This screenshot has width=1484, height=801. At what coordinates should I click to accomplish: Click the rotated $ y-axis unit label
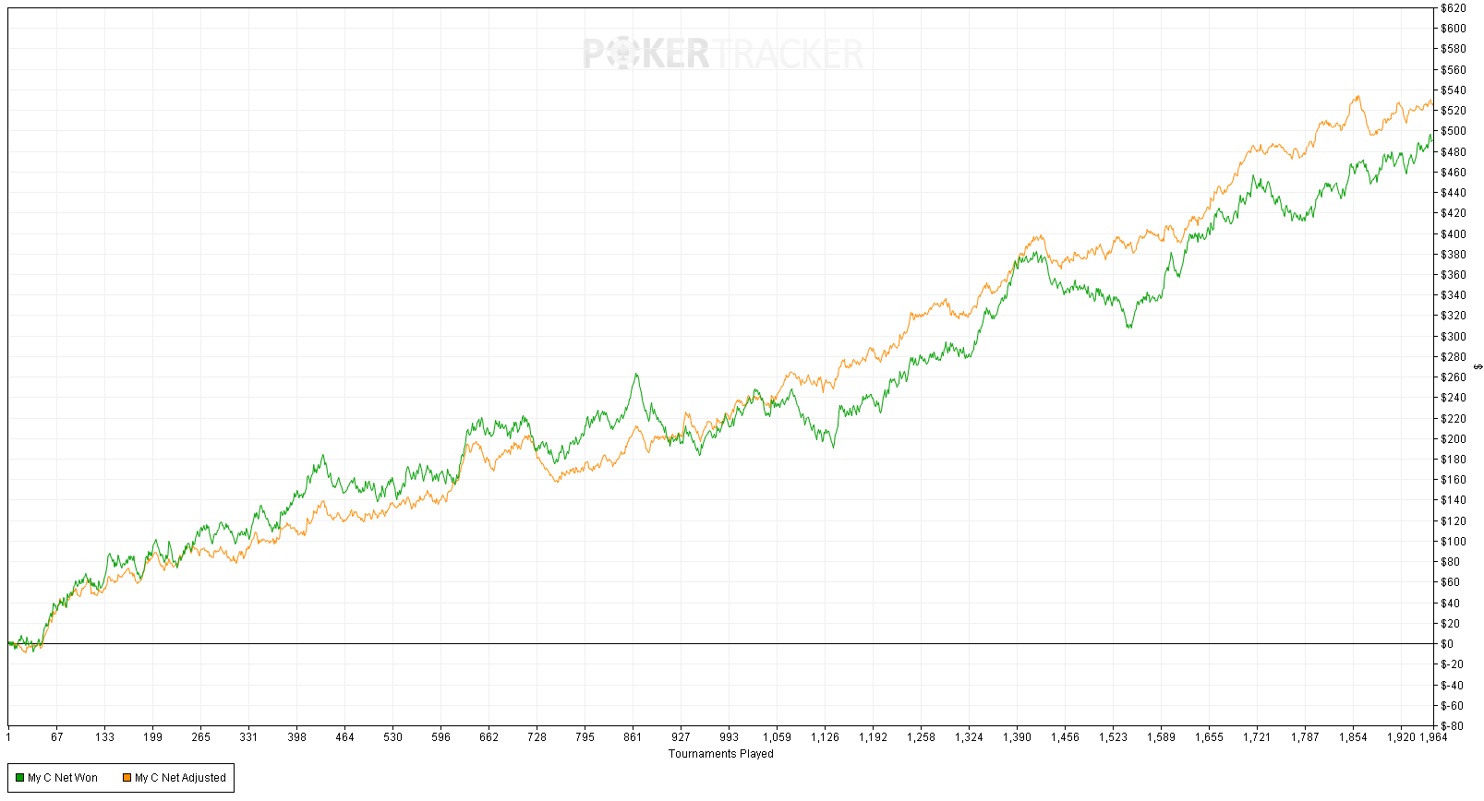pos(1478,366)
